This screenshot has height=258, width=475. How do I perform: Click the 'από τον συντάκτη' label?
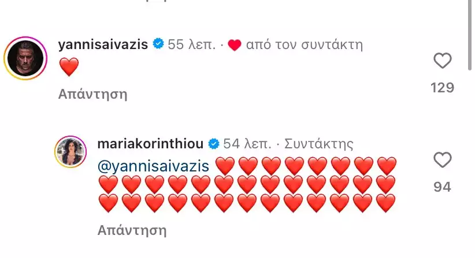[x=305, y=45]
